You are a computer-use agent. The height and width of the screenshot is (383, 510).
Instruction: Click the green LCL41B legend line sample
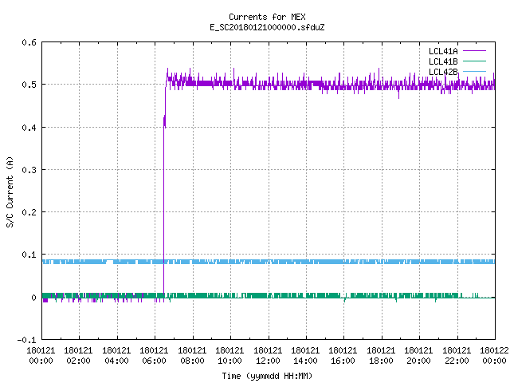[x=474, y=61]
